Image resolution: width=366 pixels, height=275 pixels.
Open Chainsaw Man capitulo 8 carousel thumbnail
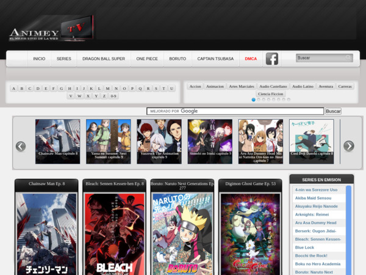(58, 142)
